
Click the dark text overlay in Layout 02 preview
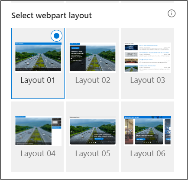(x=78, y=58)
